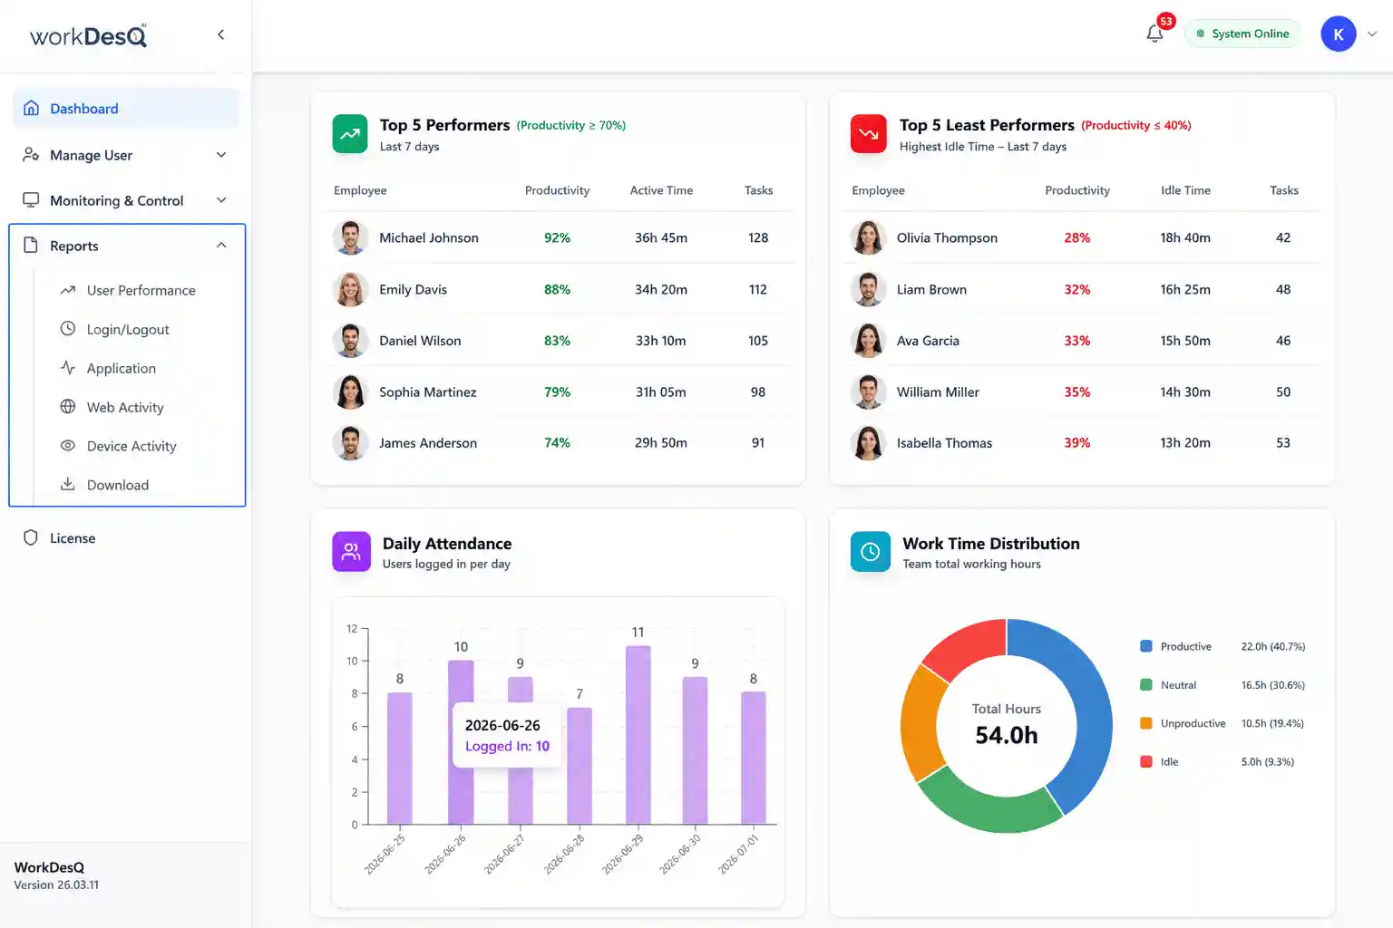Click the blue Productive legend swatch

point(1145,646)
